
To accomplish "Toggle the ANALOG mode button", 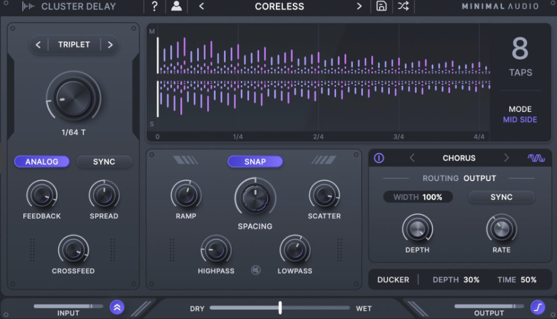I will (x=42, y=161).
